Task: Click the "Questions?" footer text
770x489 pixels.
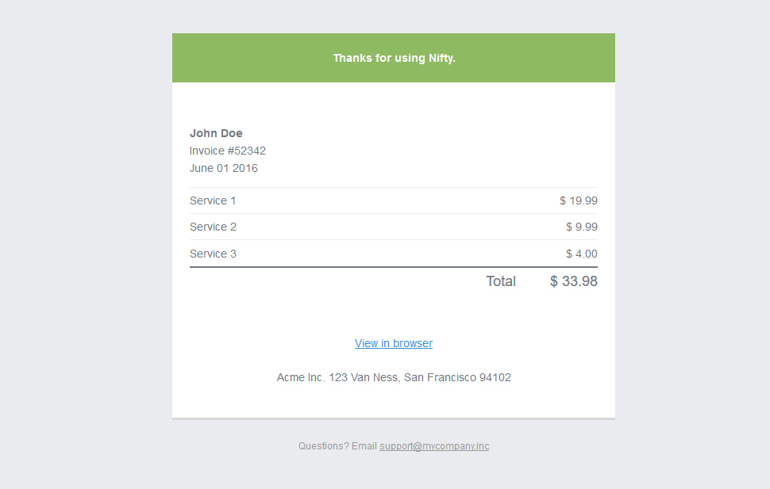Action: point(323,446)
